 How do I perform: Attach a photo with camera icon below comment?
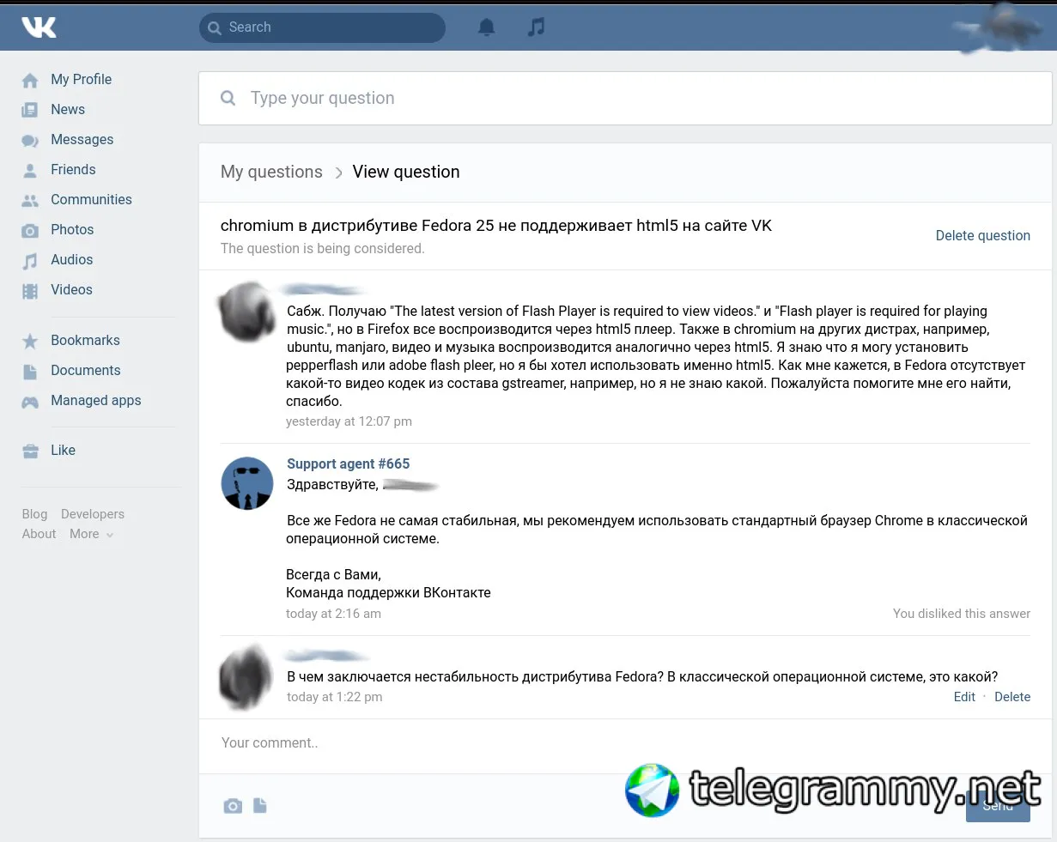[x=233, y=806]
